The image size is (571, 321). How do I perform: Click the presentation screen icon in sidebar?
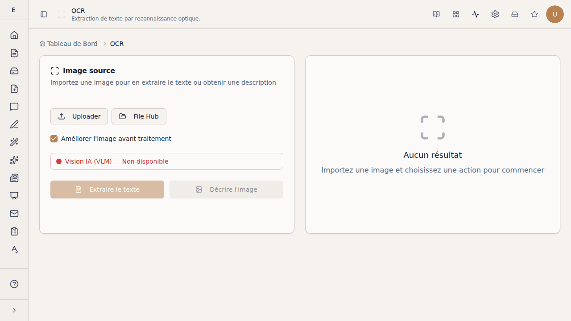[14, 196]
